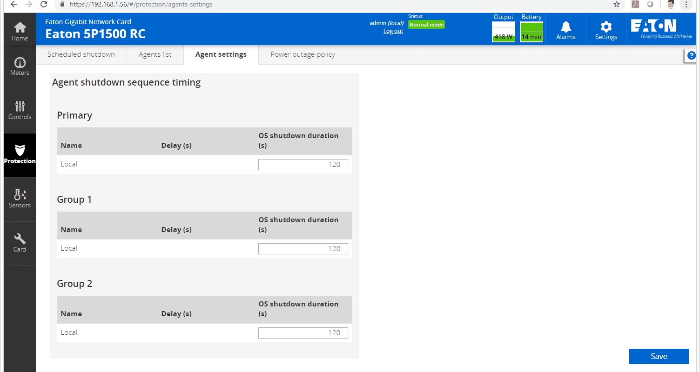The height and width of the screenshot is (372, 700).
Task: Open the Settings gear menu
Action: pyautogui.click(x=606, y=30)
